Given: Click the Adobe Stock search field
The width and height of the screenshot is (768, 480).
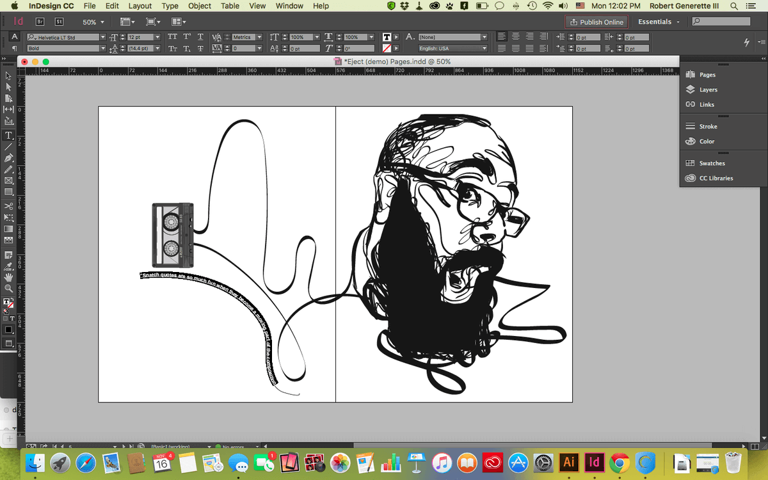Looking at the screenshot, I should (722, 22).
